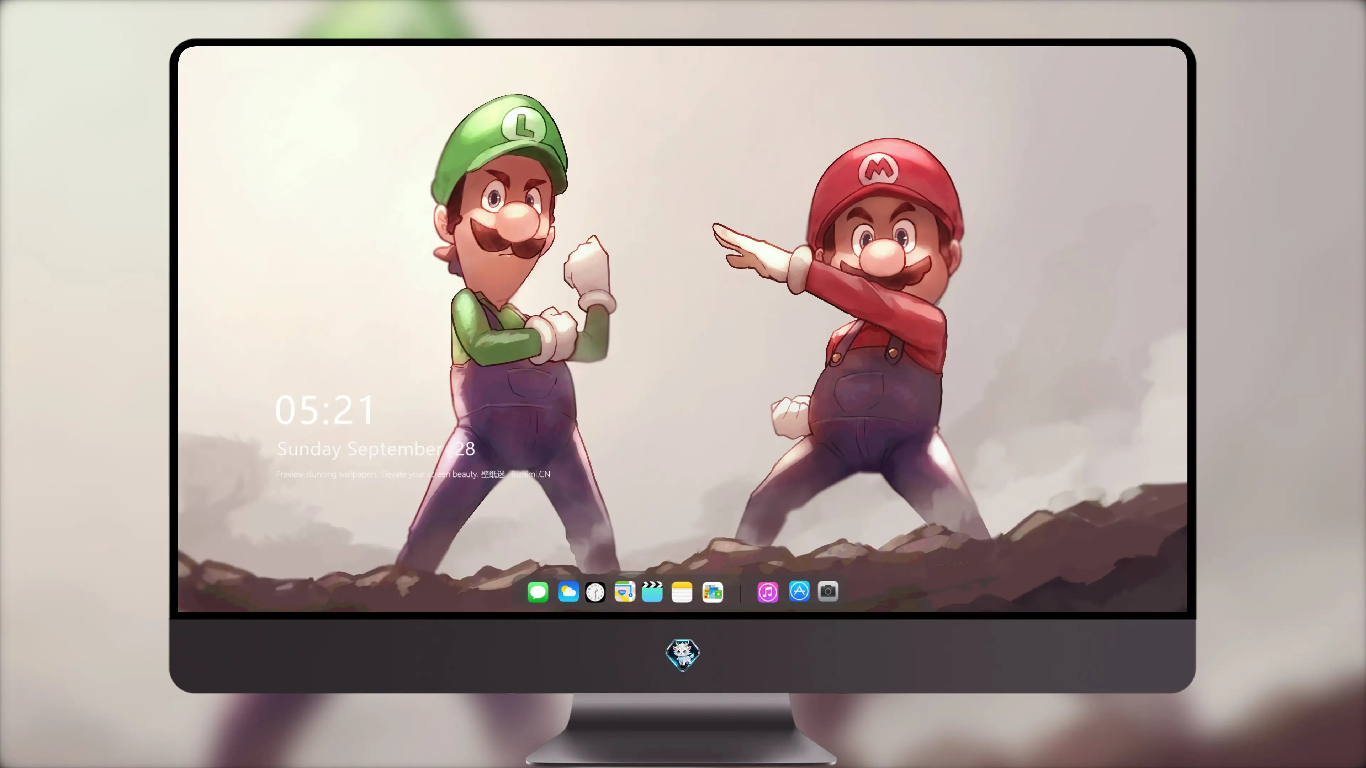
Task: Launch the iTunes music app
Action: point(768,592)
